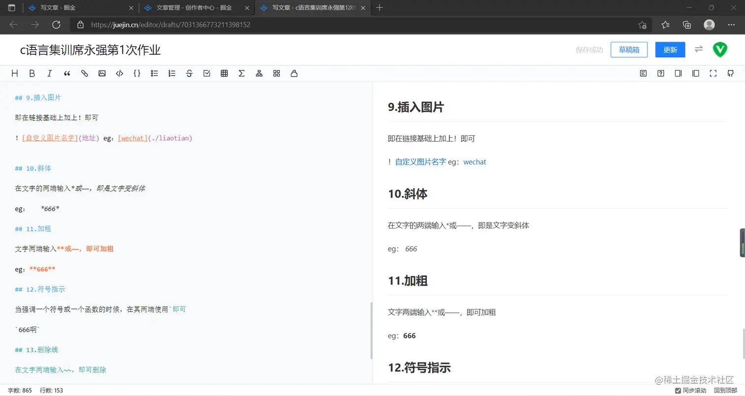Click the 10.斜体 heading in preview
Image resolution: width=745 pixels, height=396 pixels.
(x=407, y=194)
